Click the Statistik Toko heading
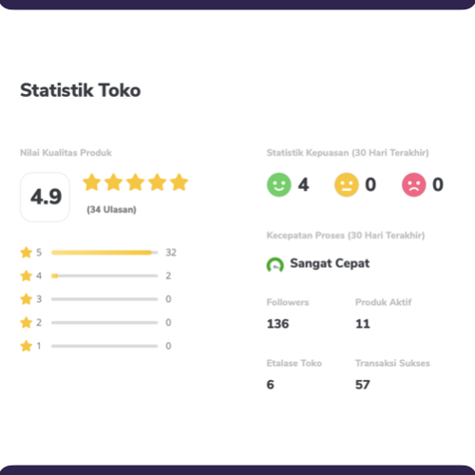This screenshot has height=475, width=475. [x=81, y=90]
